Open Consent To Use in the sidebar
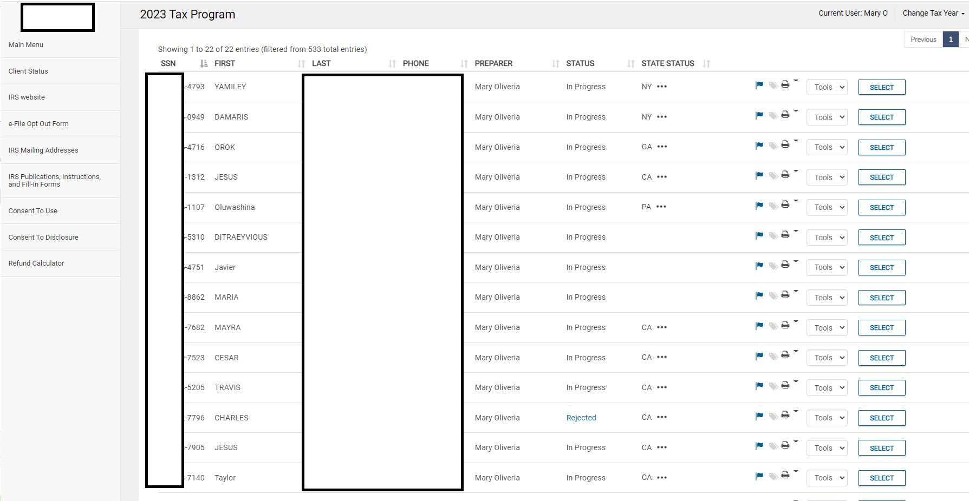Screen dimensions: 969x501 coord(33,210)
